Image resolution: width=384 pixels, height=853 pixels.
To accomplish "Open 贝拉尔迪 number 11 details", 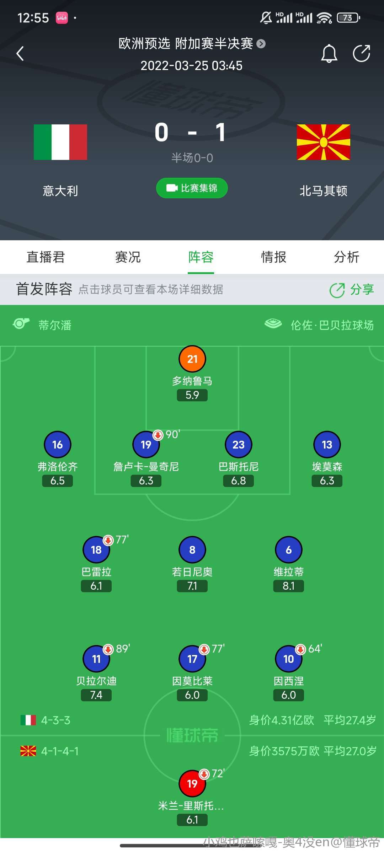I will pyautogui.click(x=96, y=659).
